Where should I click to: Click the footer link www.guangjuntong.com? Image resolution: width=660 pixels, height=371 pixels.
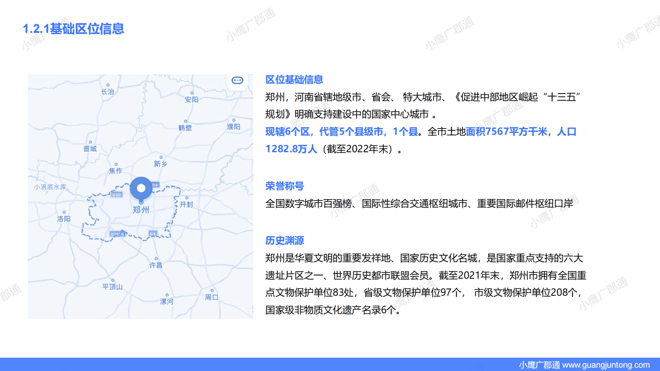606,365
